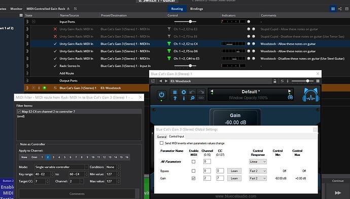Open the question mark help icon
Viewport: 350px width, 199px height.
(175, 98)
